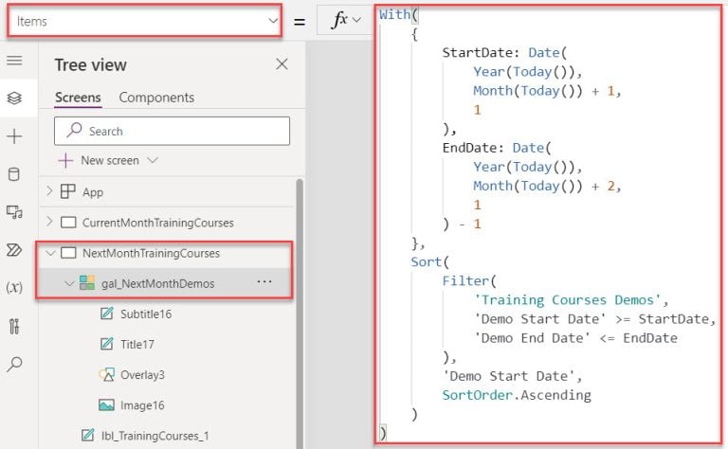Click the New screen button

click(99, 160)
